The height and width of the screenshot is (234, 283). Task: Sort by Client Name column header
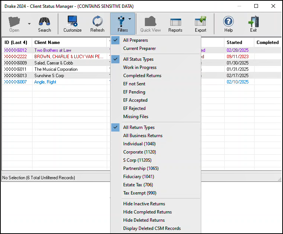pyautogui.click(x=69, y=42)
